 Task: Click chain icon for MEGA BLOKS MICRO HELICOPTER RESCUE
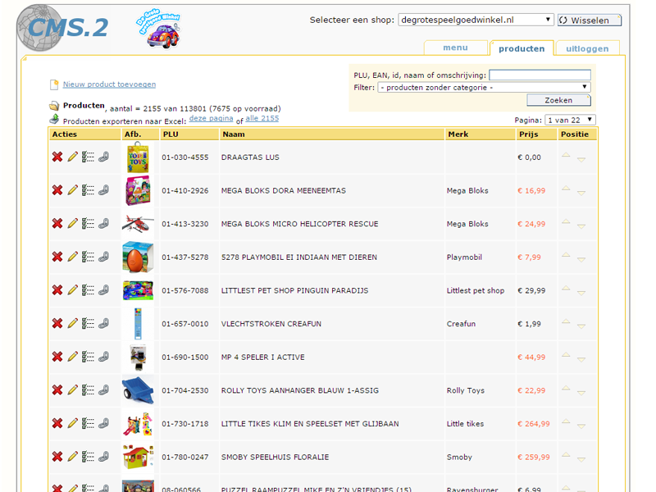click(104, 223)
